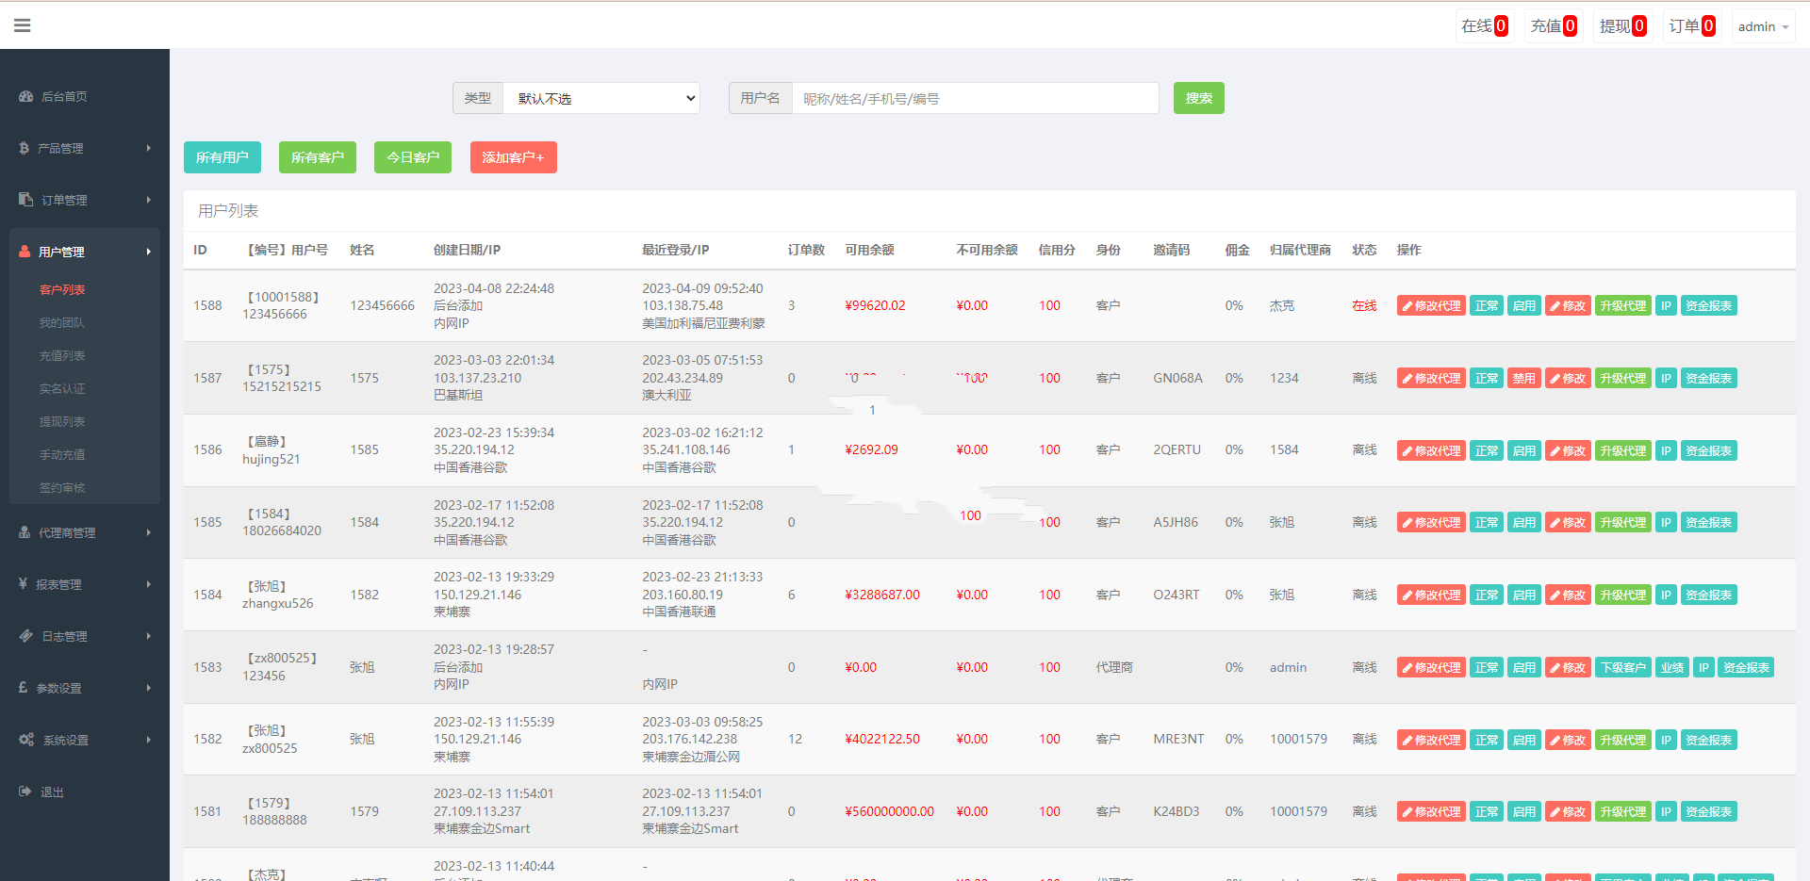Click the yen icon beside 报表管理
1810x881 pixels.
(24, 584)
